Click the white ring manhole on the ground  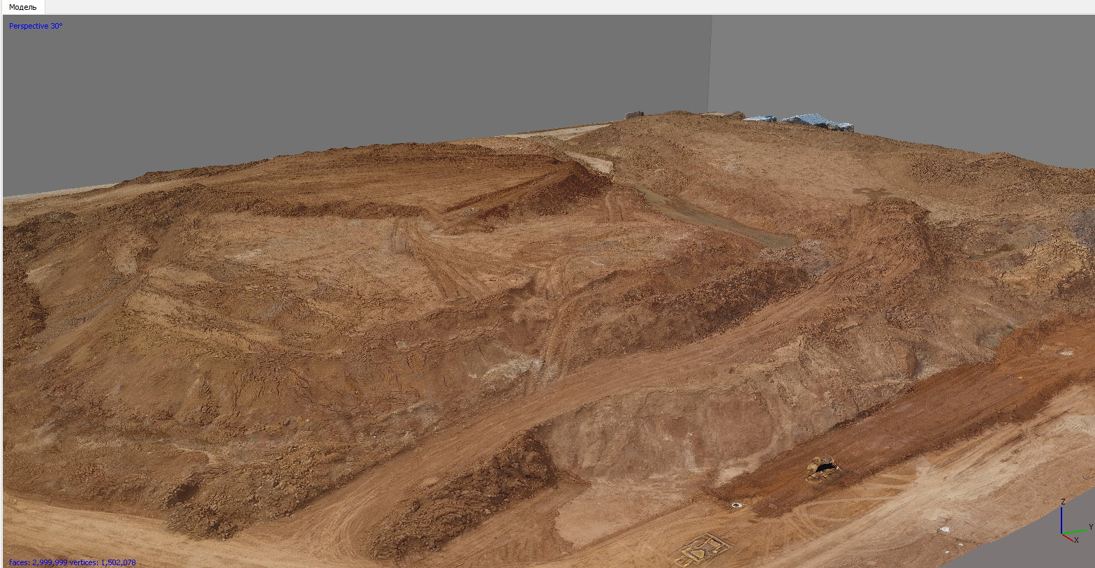point(736,504)
